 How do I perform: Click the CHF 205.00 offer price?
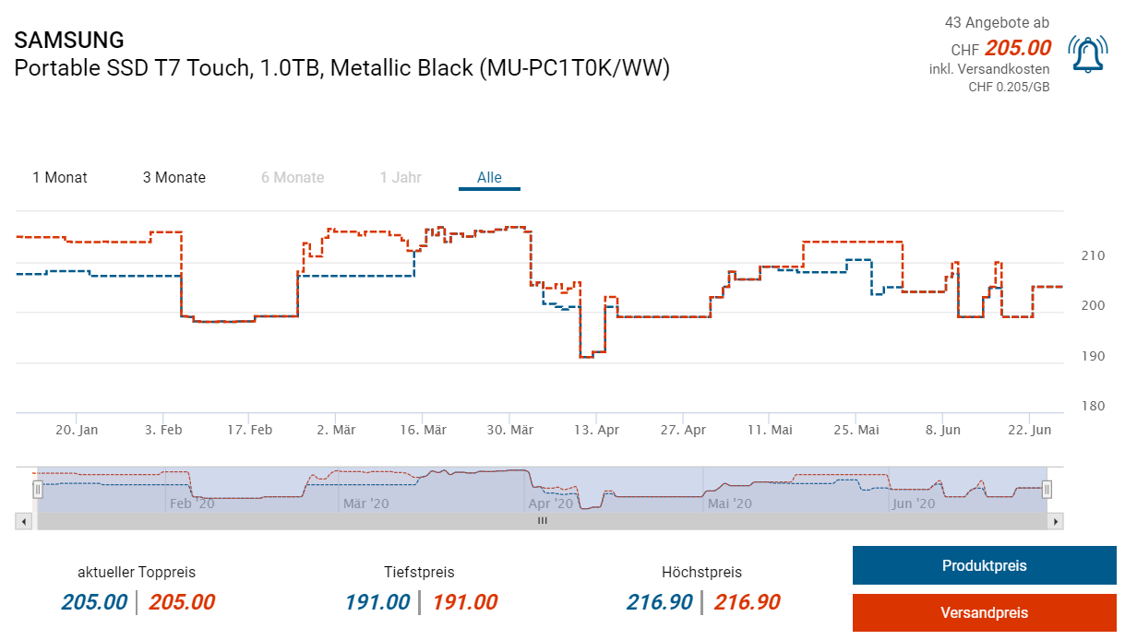click(1017, 48)
